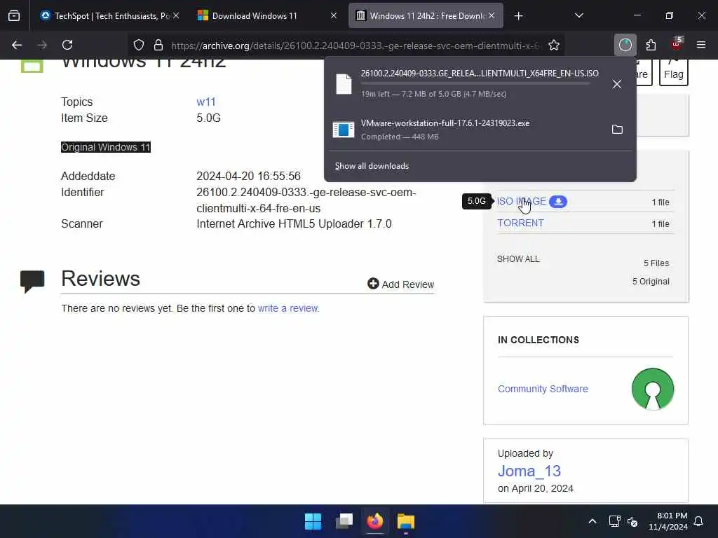
Task: Open the w11 topic link
Action: [206, 102]
